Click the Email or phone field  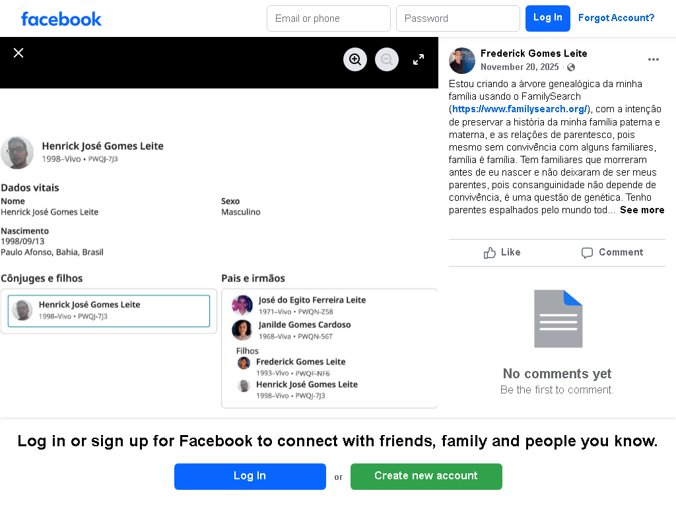pyautogui.click(x=329, y=18)
